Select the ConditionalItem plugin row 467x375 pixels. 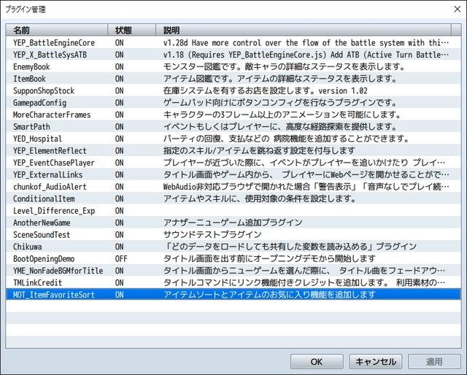233,198
